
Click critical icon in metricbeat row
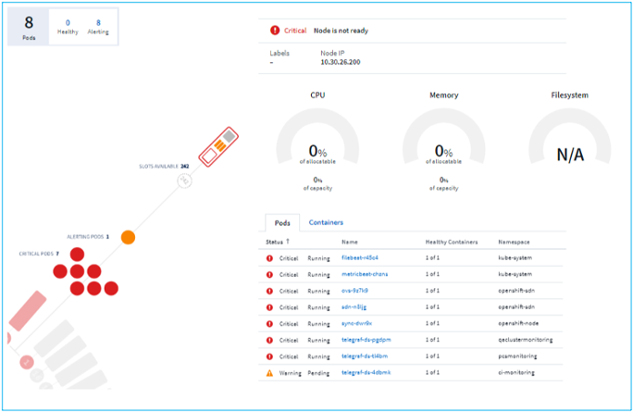(x=269, y=275)
